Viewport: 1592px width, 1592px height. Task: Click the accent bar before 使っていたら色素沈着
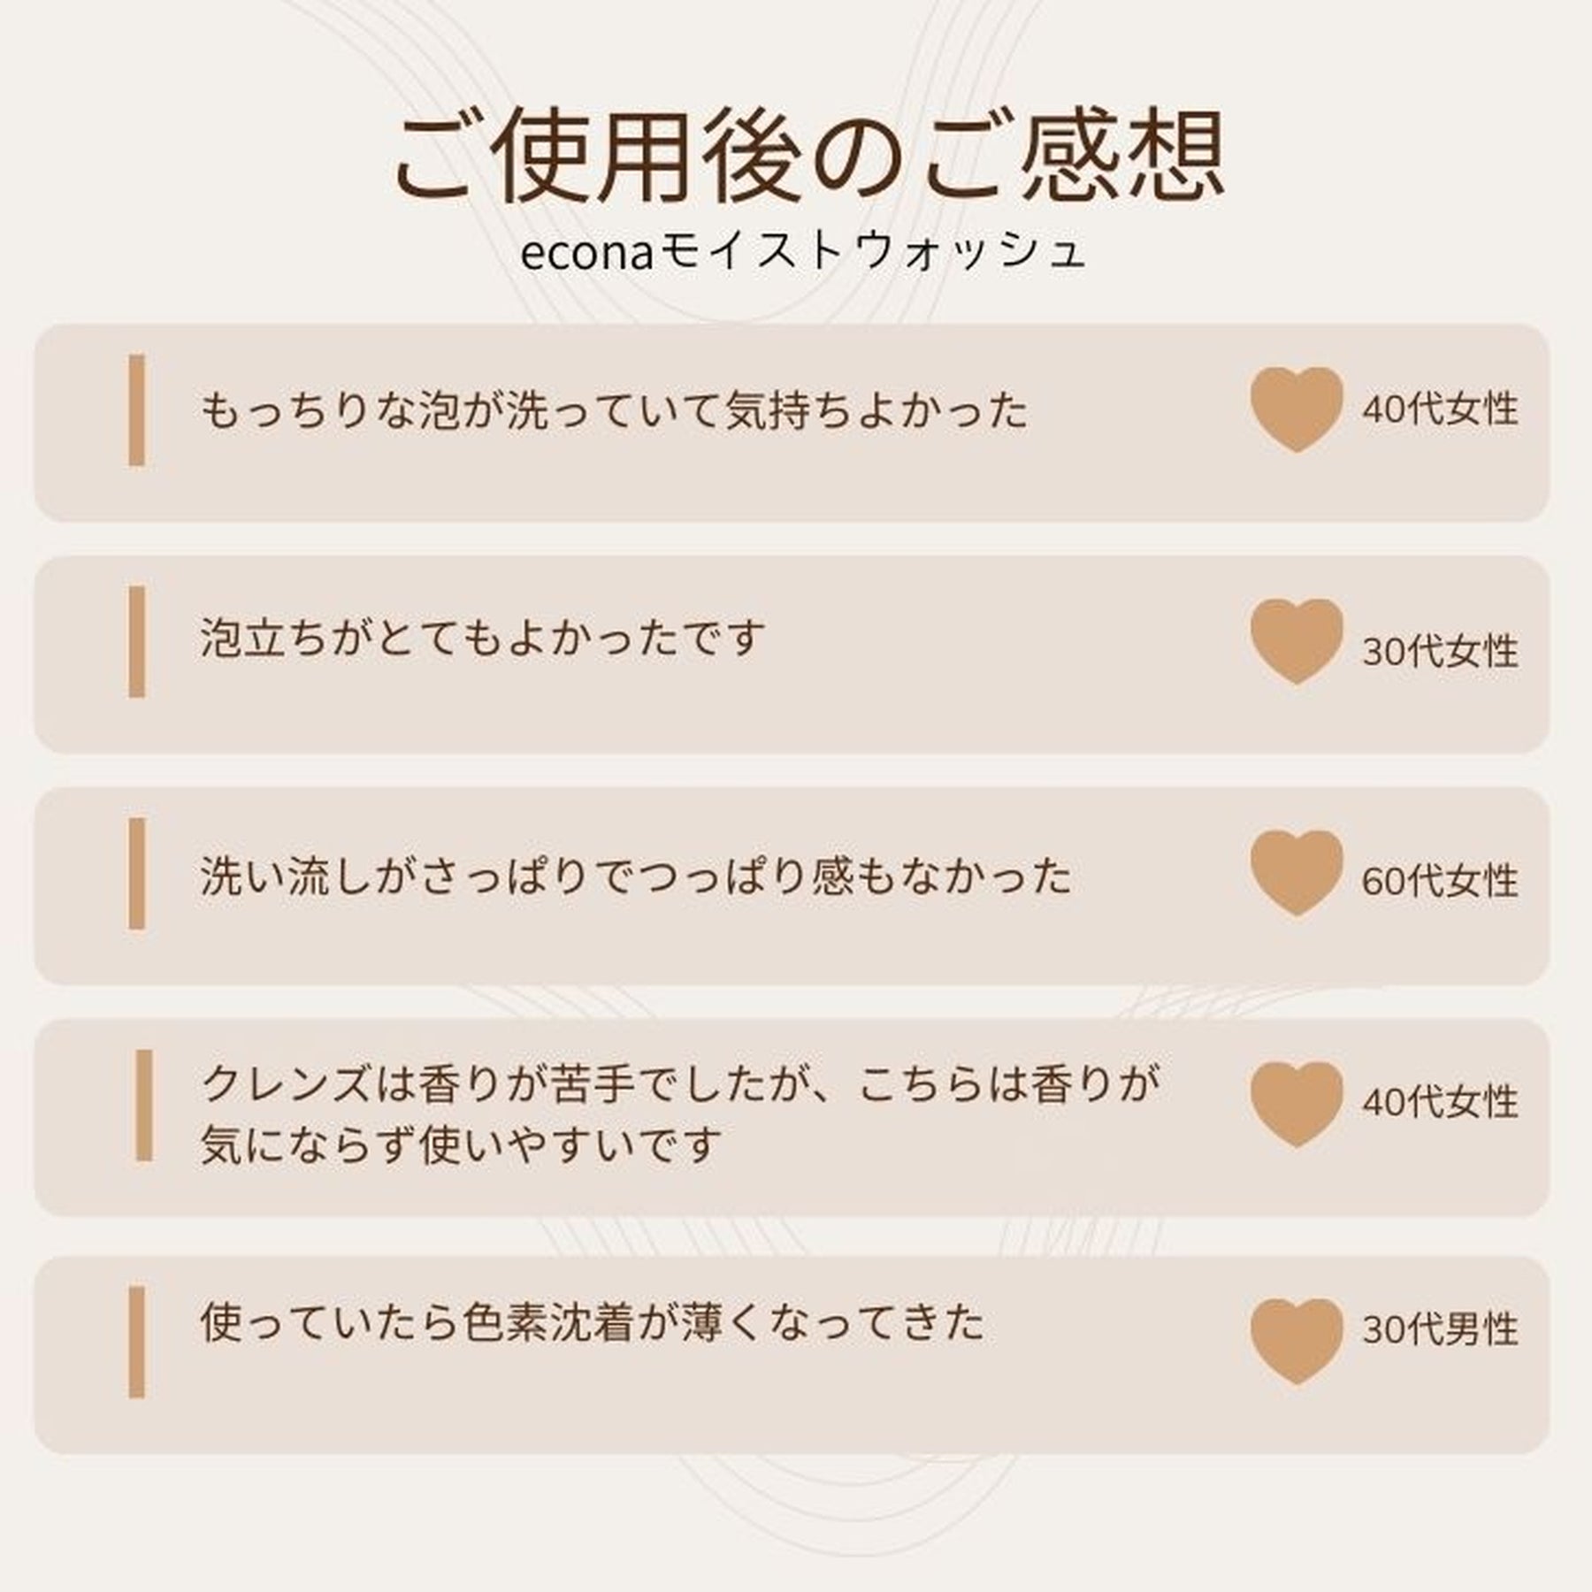(x=136, y=1343)
